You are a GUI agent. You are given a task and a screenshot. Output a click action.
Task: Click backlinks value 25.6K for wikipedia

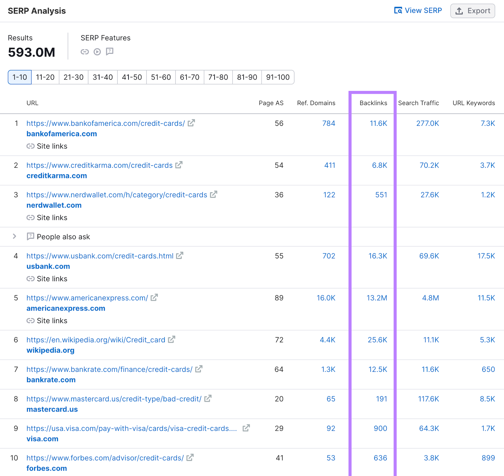(377, 340)
